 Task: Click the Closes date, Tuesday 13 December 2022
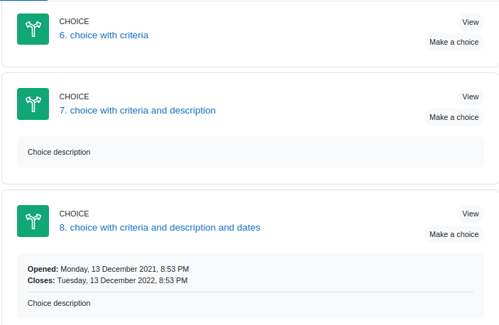point(122,280)
